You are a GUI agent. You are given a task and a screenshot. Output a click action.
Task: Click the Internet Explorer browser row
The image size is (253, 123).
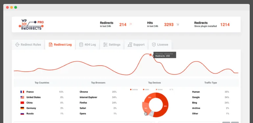tap(98, 97)
